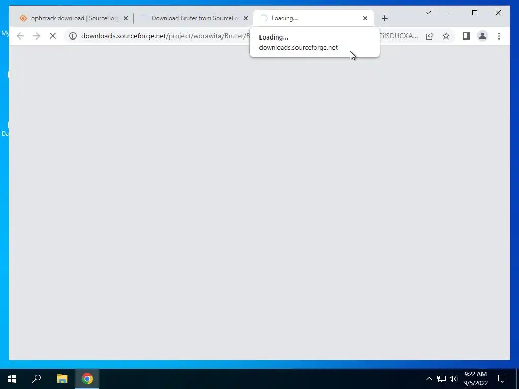View site information icon in address bar

click(73, 36)
